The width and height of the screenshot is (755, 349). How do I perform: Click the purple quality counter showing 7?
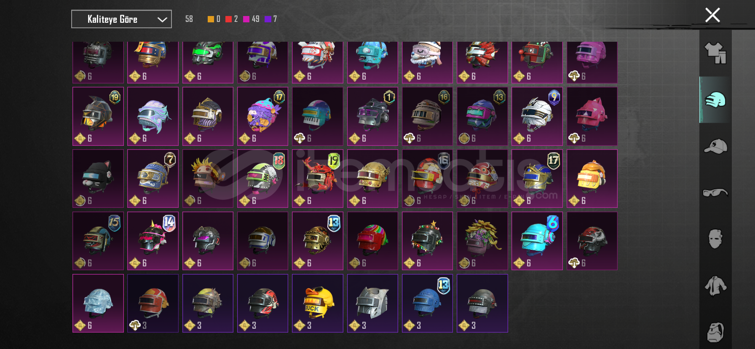(x=271, y=19)
